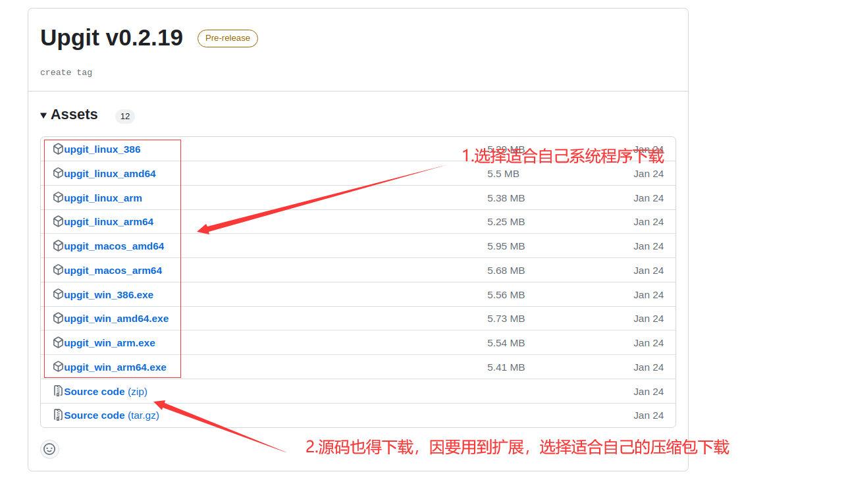This screenshot has height=478, width=848.
Task: Download upgit_win_arm64.exe asset
Action: click(115, 367)
